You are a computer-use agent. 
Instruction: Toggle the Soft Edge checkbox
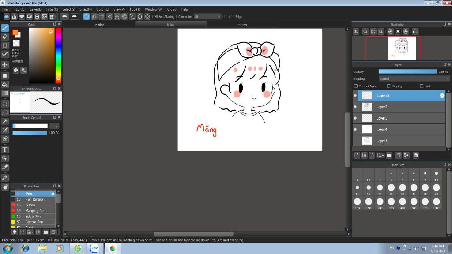[x=226, y=17]
